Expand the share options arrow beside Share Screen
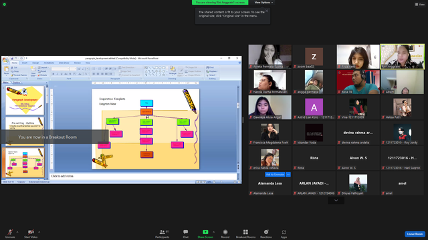This screenshot has height=240, width=428. (x=213, y=232)
